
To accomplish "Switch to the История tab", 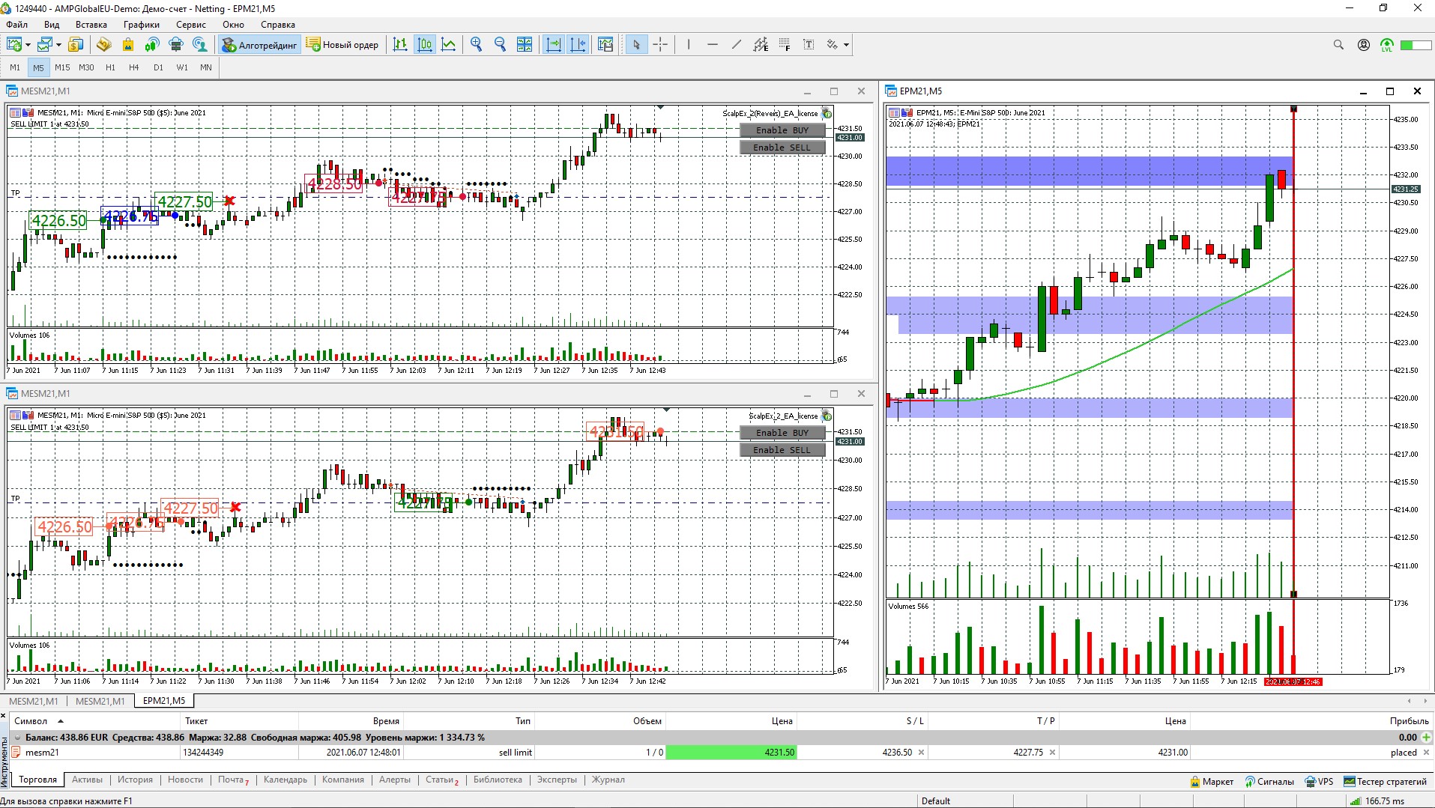I will click(135, 780).
